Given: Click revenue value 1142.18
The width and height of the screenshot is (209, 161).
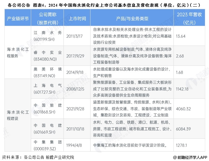Looking at the screenshot, I should [182, 89].
